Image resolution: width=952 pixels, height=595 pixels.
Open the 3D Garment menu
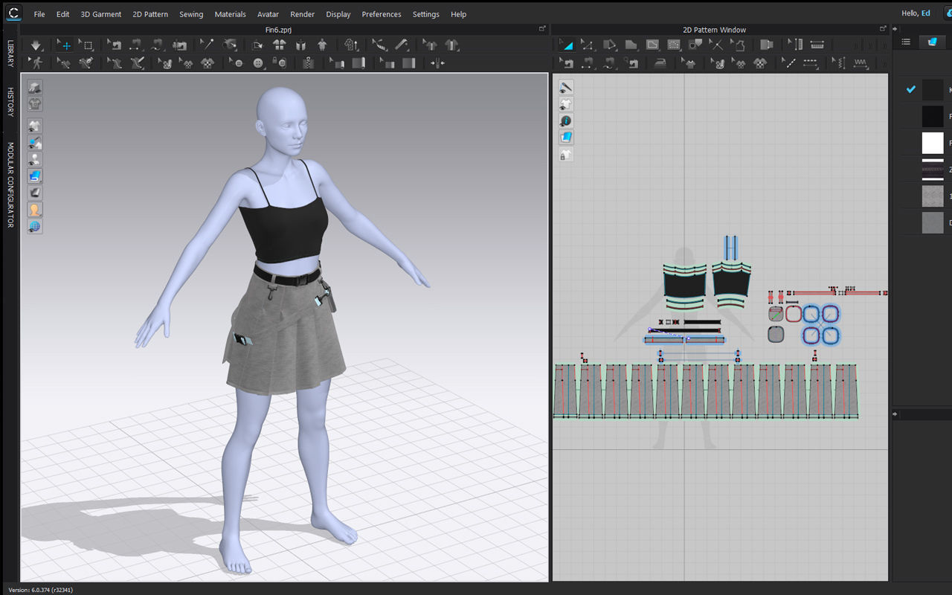(101, 14)
